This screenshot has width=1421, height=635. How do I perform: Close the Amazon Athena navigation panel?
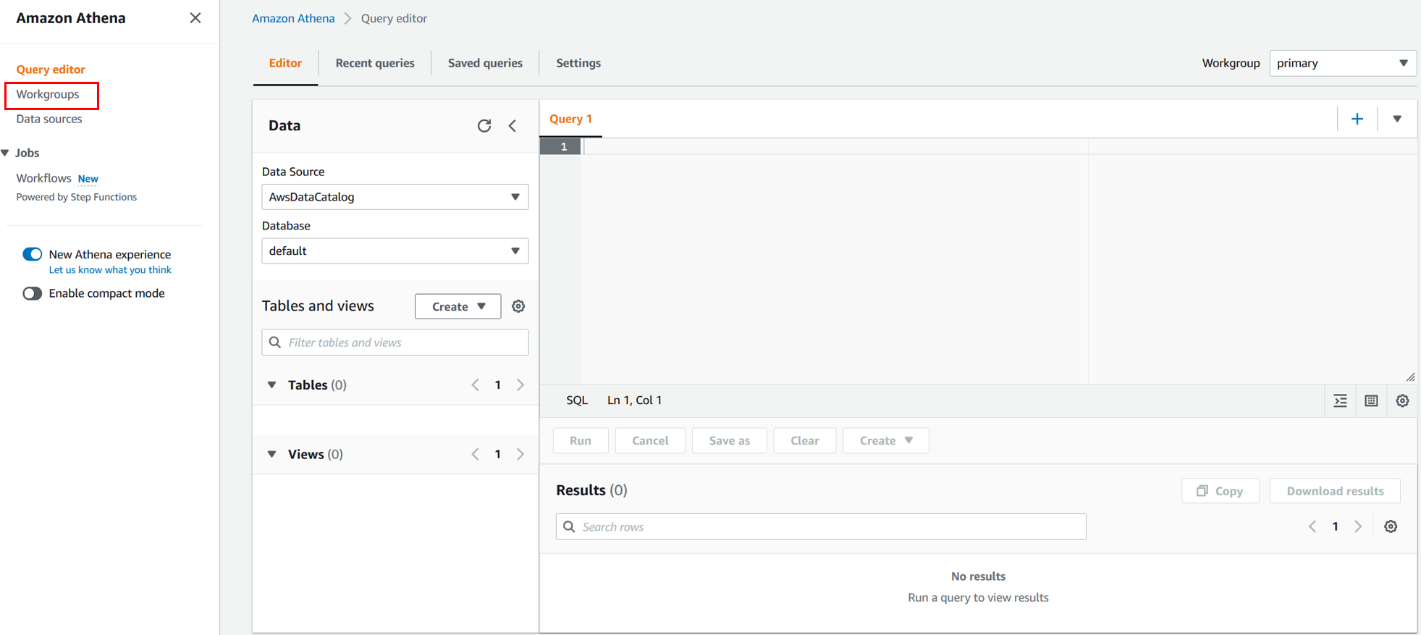point(195,18)
